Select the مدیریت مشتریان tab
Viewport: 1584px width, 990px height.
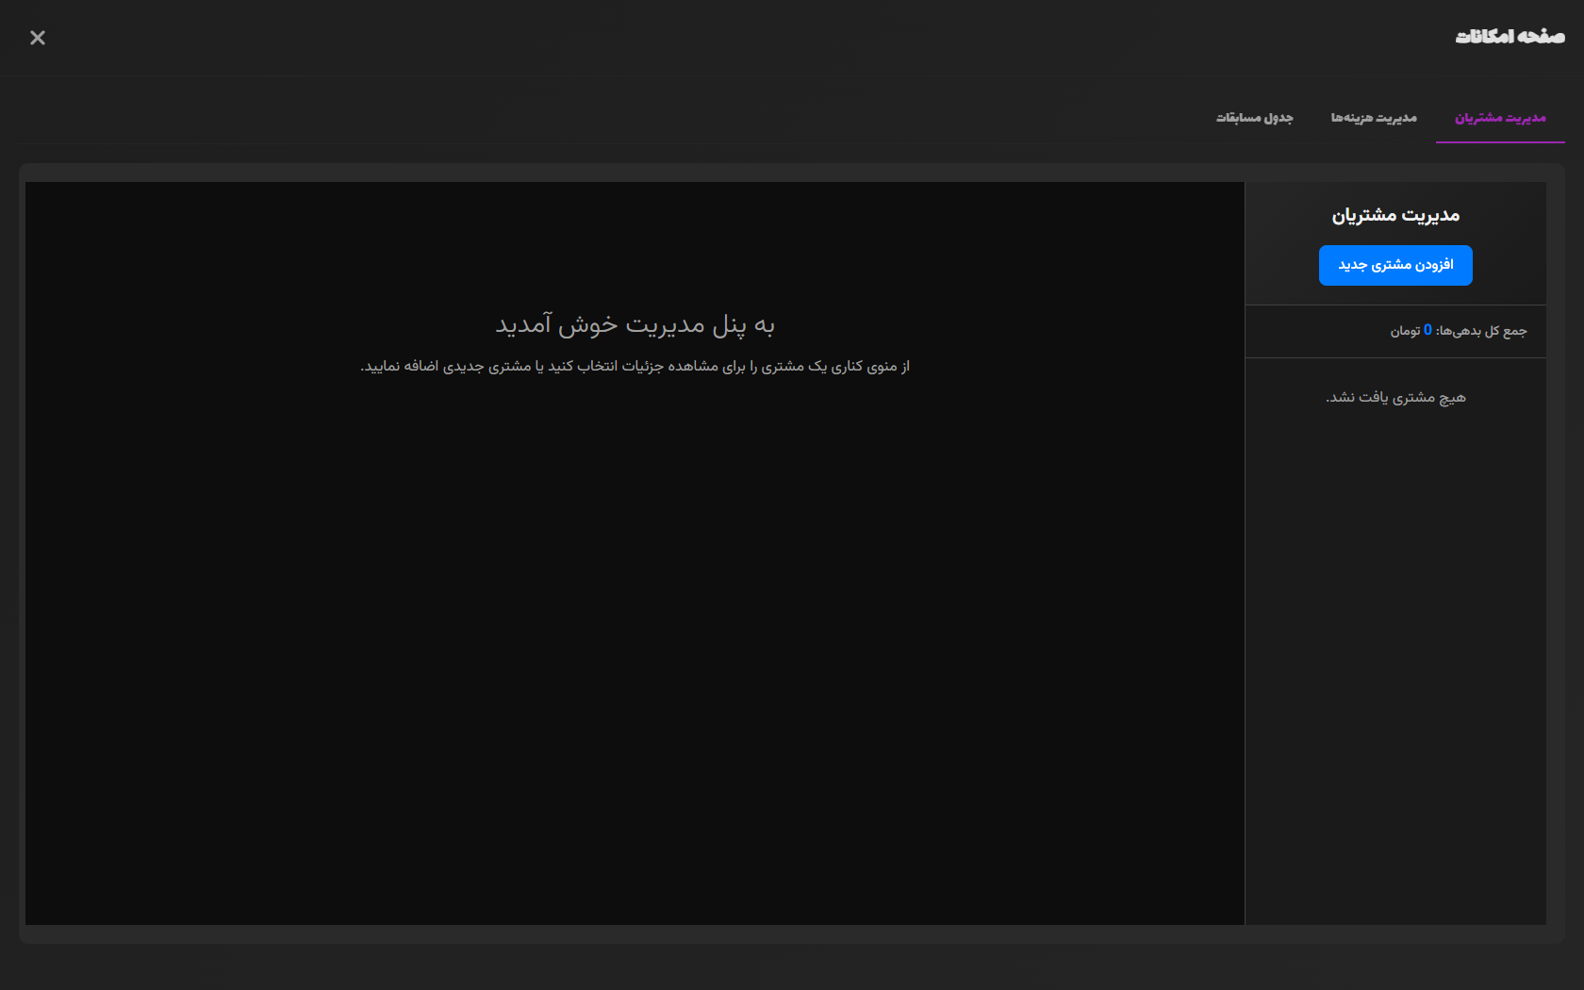click(x=1499, y=118)
